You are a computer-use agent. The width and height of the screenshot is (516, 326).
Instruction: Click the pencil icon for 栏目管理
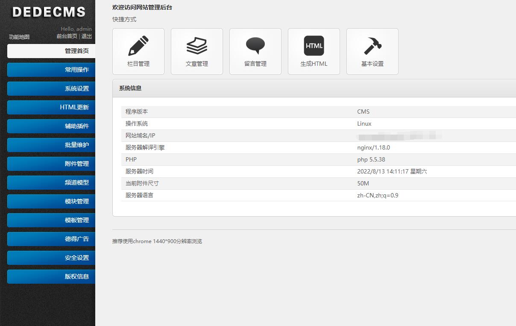click(x=138, y=46)
